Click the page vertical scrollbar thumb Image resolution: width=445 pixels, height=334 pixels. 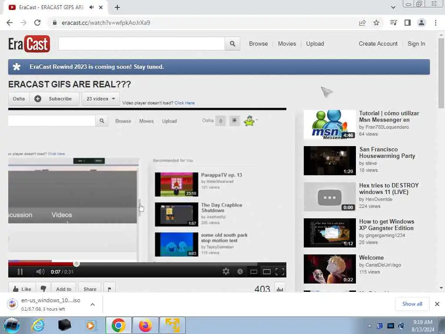(441, 73)
